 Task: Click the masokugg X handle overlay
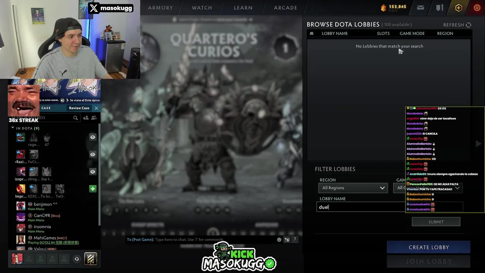110,8
